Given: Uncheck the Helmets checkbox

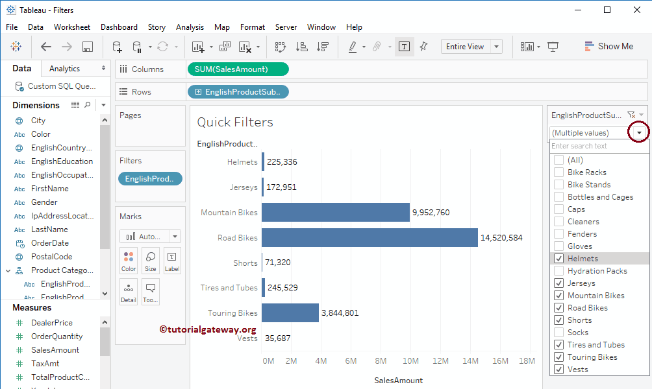Looking at the screenshot, I should coord(559,259).
